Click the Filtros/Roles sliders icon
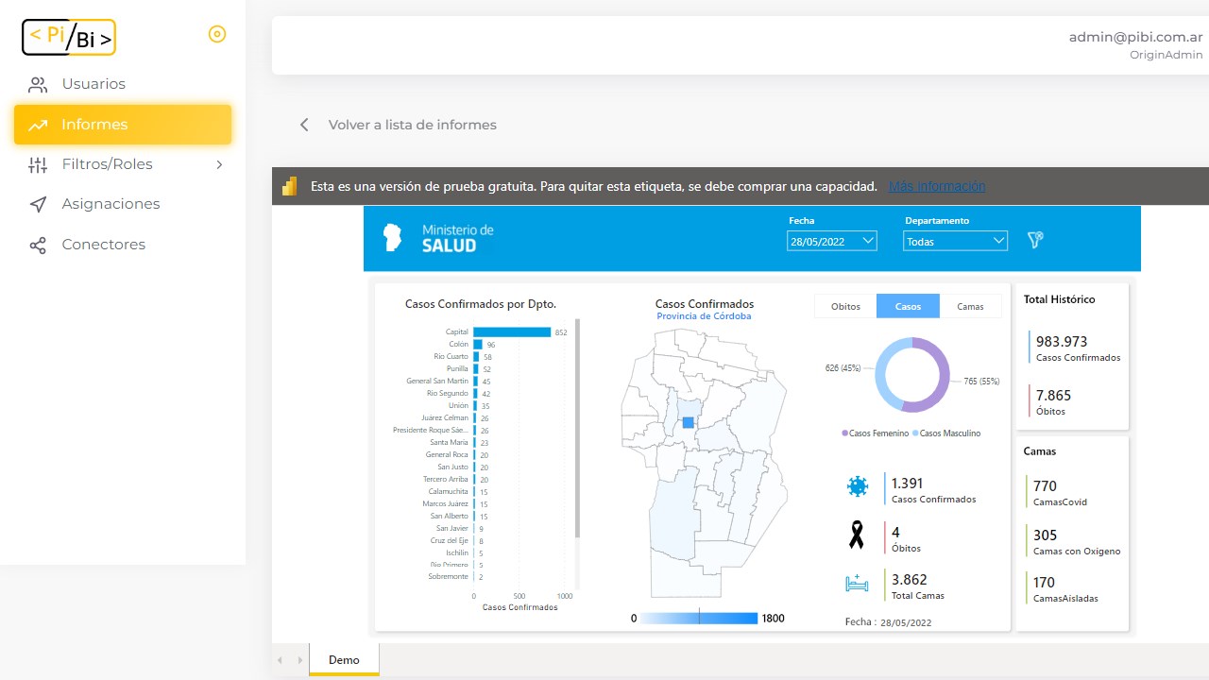 (x=38, y=165)
